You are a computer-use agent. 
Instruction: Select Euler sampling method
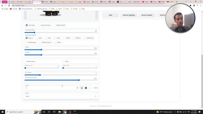(39, 38)
